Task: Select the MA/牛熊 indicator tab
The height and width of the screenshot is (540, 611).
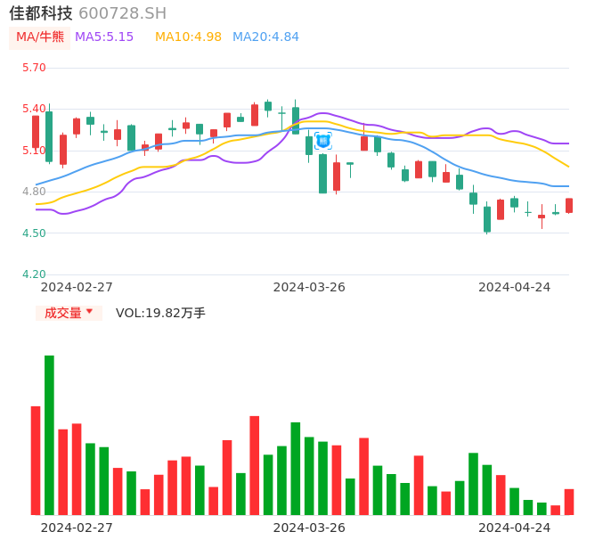Action: click(x=40, y=37)
